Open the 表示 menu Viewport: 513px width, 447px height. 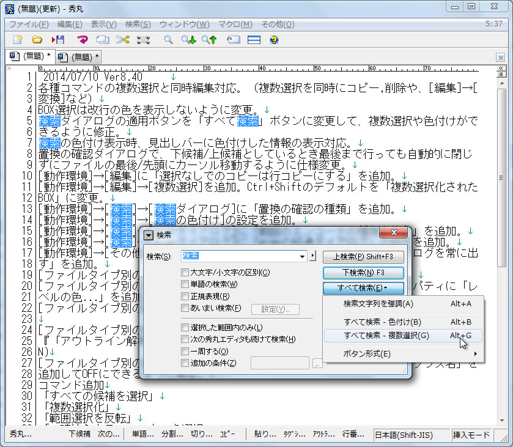[103, 24]
